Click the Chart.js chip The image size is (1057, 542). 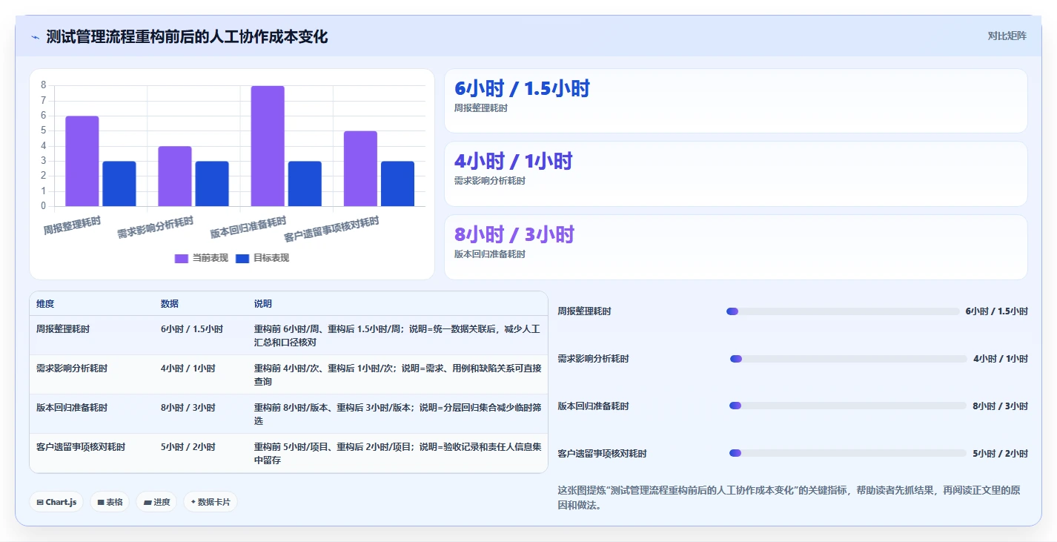[57, 502]
